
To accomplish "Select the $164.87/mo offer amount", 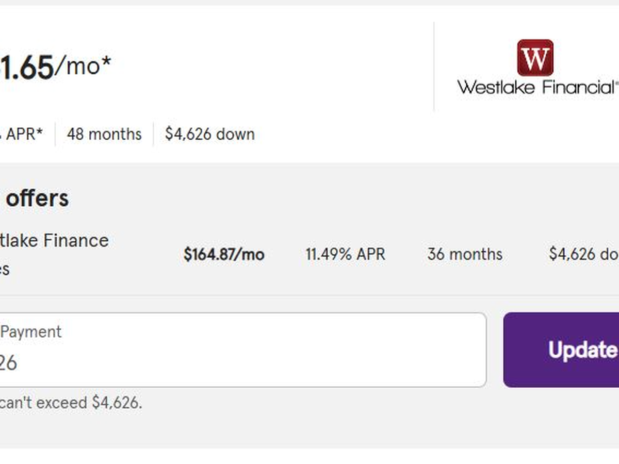I will pos(224,254).
